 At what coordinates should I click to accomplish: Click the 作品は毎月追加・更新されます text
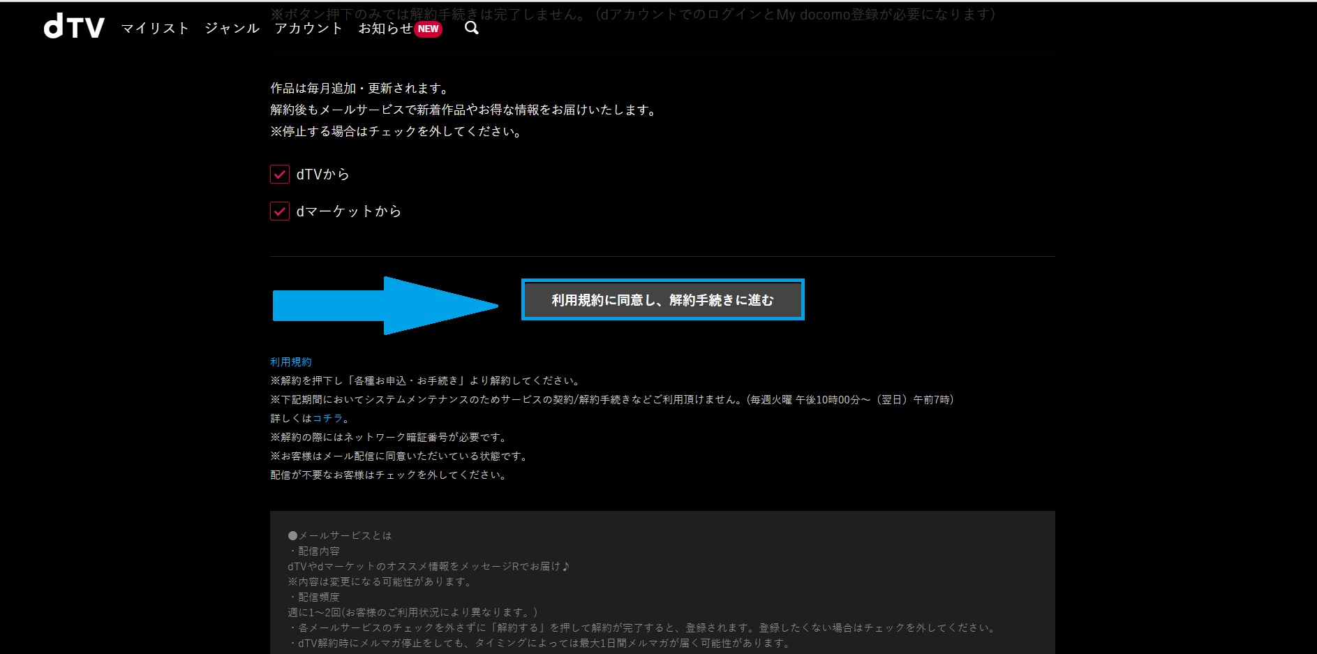pos(360,89)
